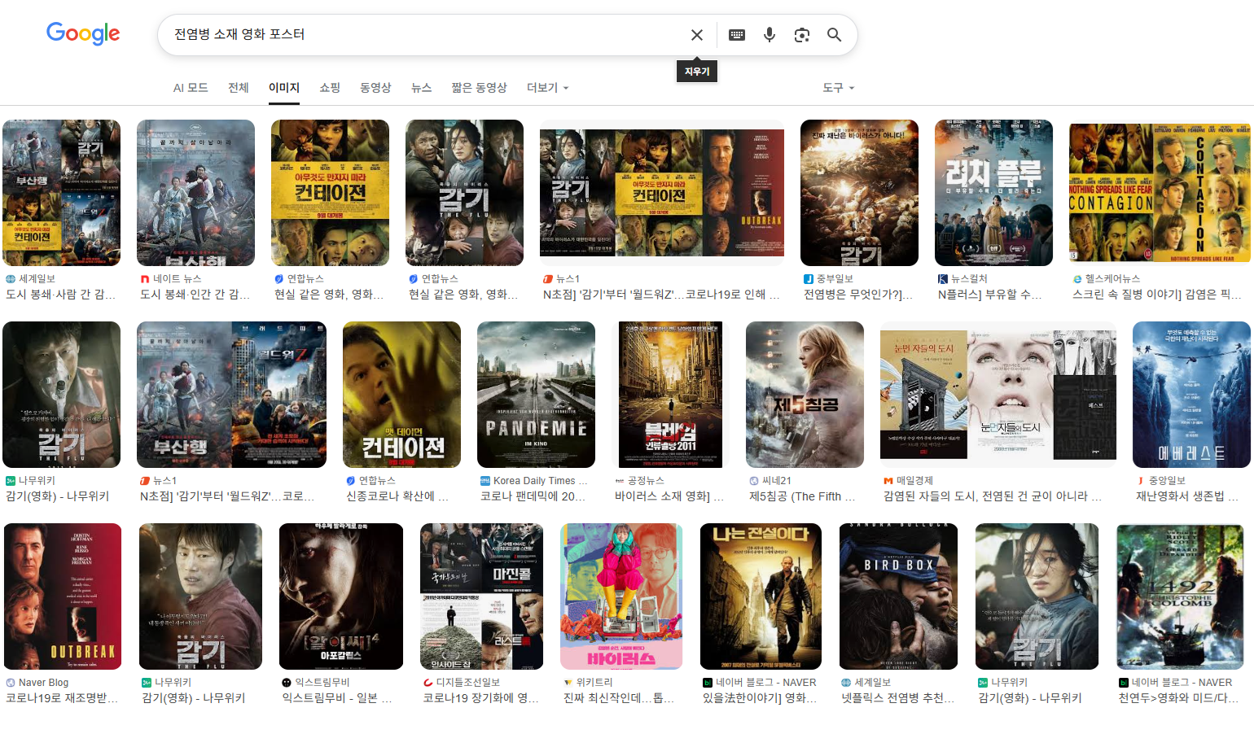
Task: Open the link 도시 봉쇄·사람 간 감...
Action: tap(60, 294)
